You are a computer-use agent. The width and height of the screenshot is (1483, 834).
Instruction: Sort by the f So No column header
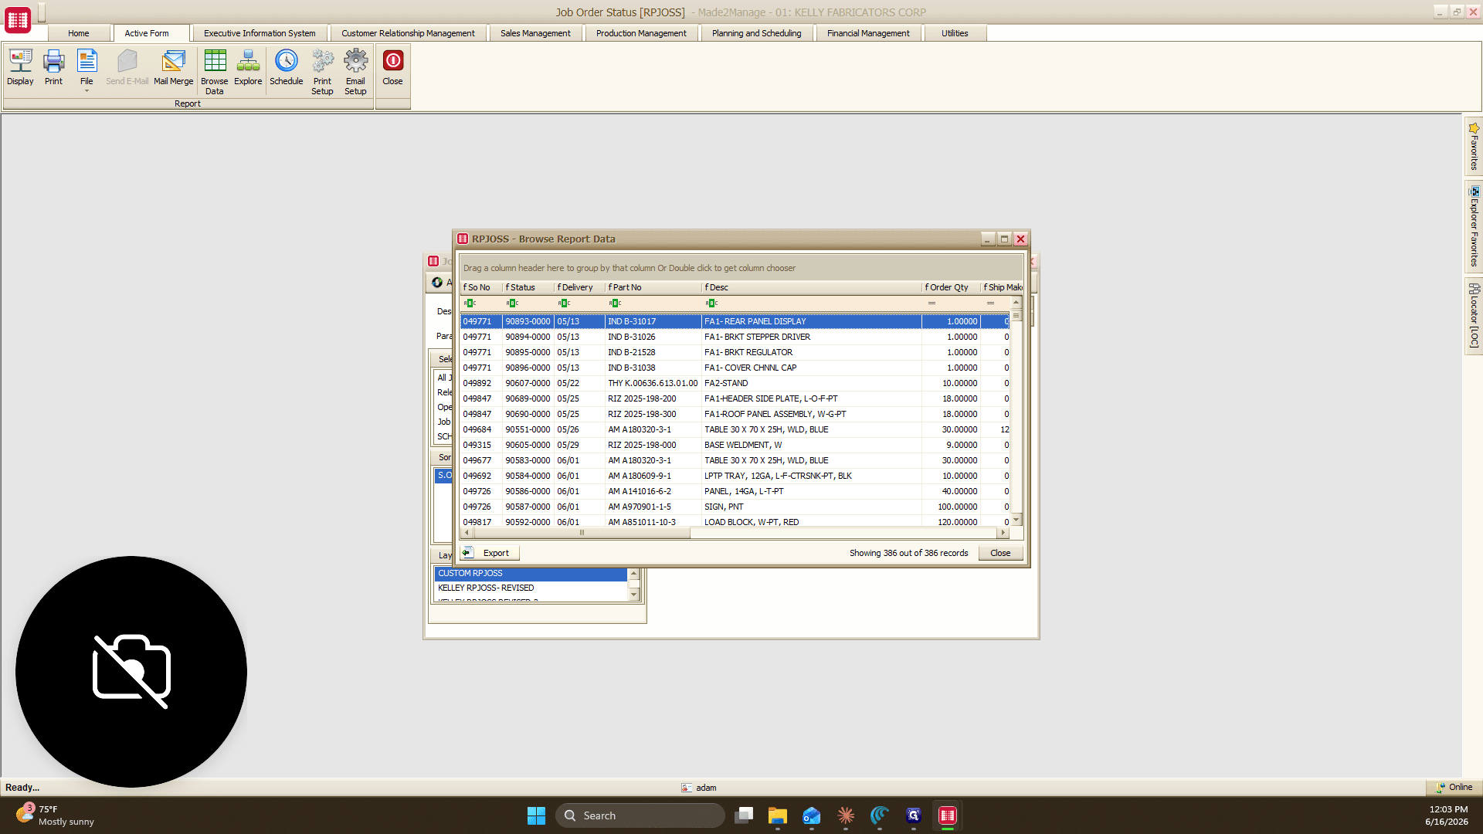tap(481, 287)
